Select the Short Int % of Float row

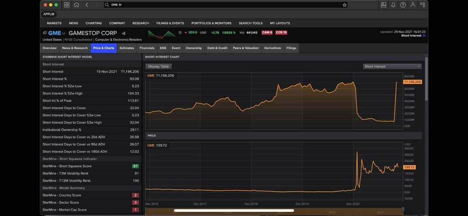pyautogui.click(x=91, y=101)
